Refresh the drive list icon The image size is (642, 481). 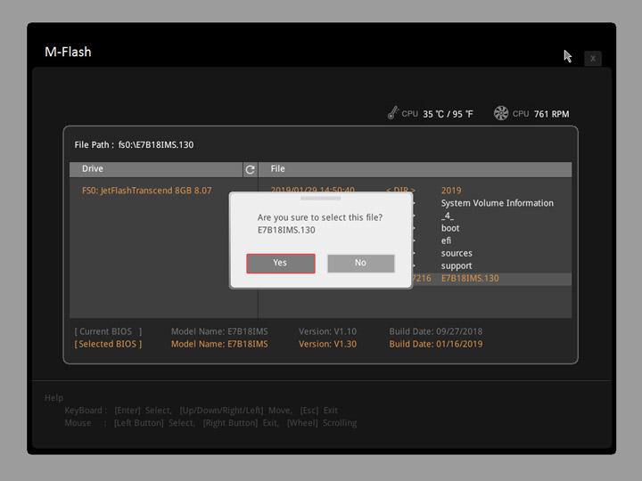click(251, 169)
